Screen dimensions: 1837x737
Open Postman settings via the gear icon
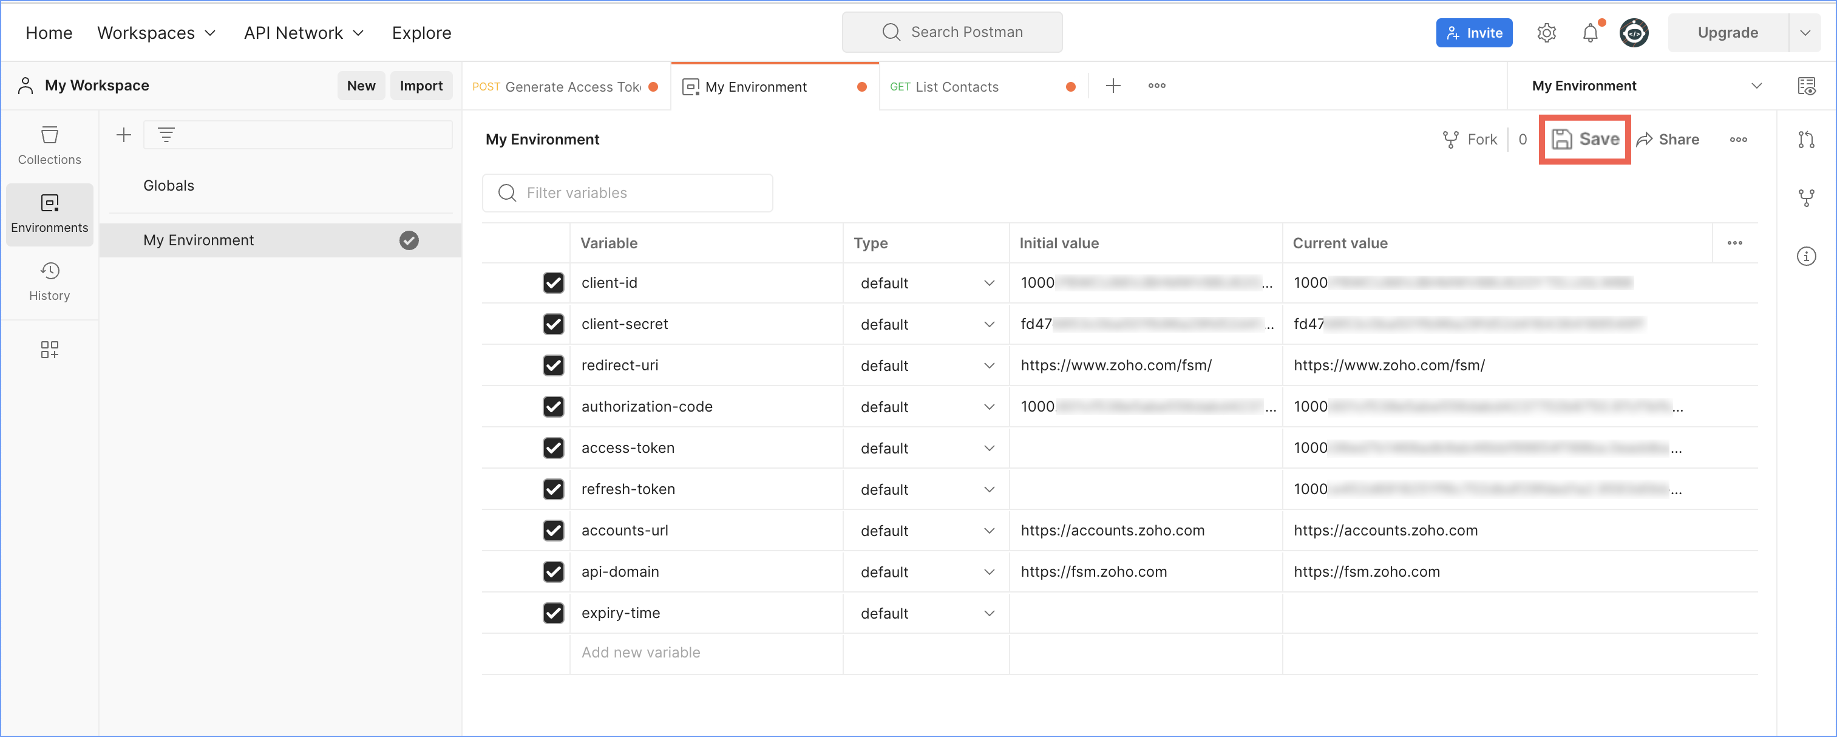(x=1547, y=32)
